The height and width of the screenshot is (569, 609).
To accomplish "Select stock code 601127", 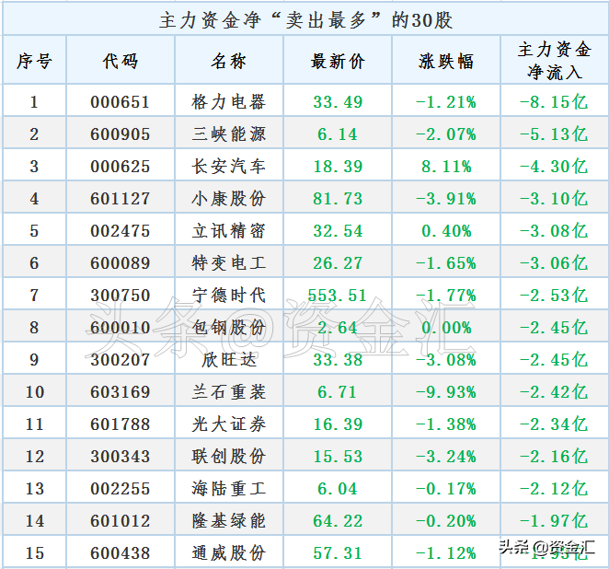I will [121, 199].
